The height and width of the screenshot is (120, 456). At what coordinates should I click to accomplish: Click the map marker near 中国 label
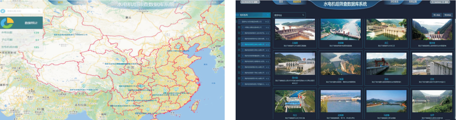(123, 60)
